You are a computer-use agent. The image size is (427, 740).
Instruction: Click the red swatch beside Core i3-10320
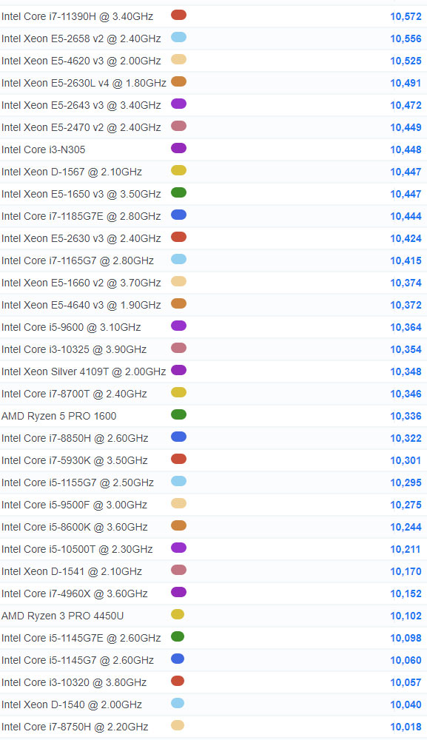pyautogui.click(x=178, y=681)
